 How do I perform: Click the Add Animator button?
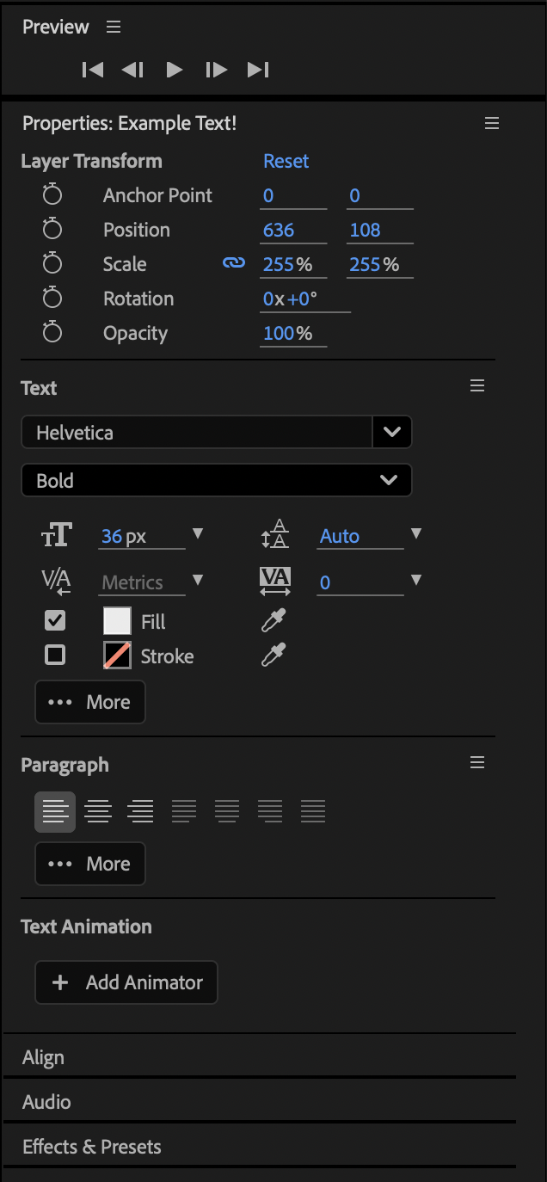126,982
